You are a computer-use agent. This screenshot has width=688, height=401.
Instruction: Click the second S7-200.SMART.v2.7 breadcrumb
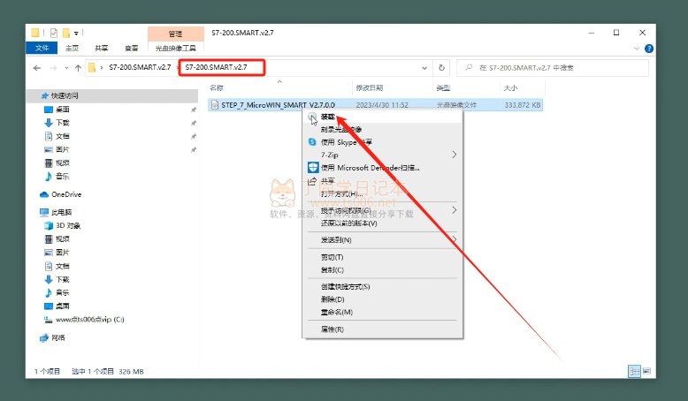217,67
